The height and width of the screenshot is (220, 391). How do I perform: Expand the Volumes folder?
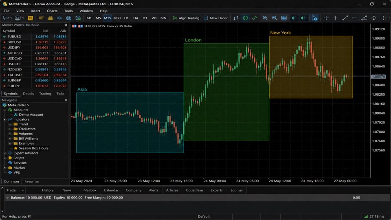[x=10, y=134]
